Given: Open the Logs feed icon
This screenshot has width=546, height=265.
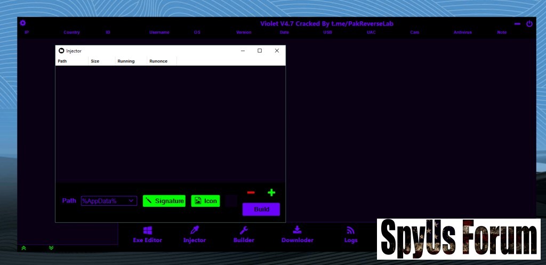Looking at the screenshot, I should (351, 230).
